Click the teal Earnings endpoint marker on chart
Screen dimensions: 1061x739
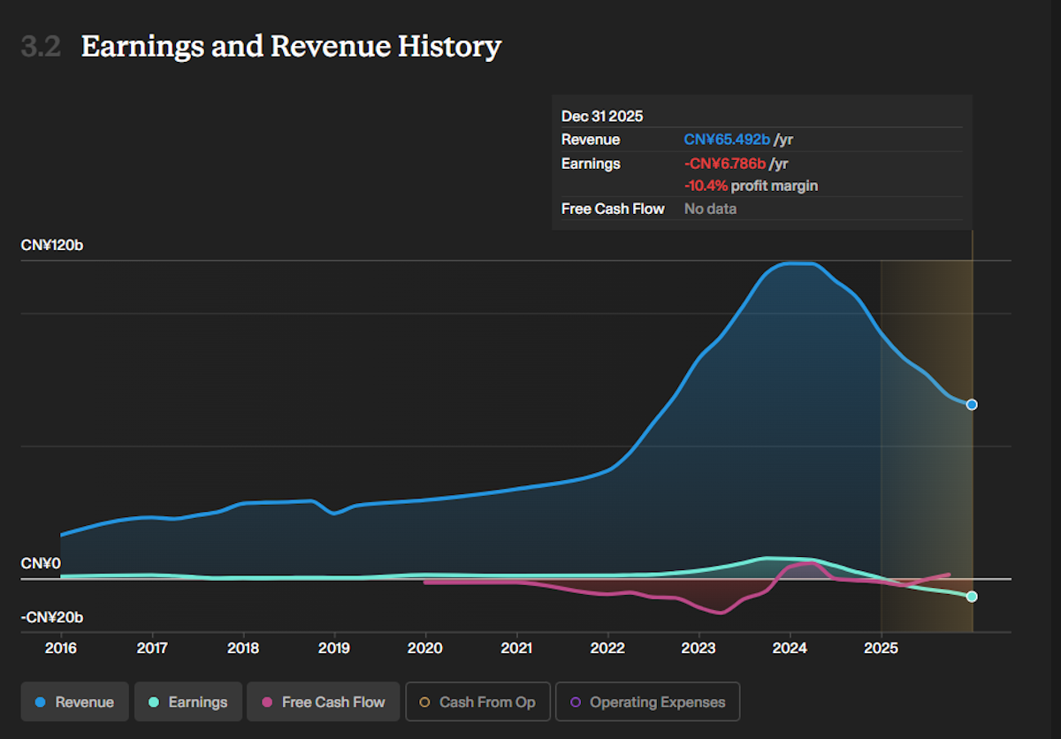(x=972, y=597)
